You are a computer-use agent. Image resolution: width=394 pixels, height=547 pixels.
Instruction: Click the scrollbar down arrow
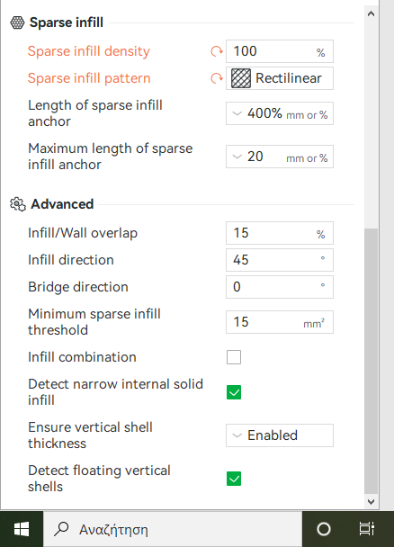pos(371,502)
